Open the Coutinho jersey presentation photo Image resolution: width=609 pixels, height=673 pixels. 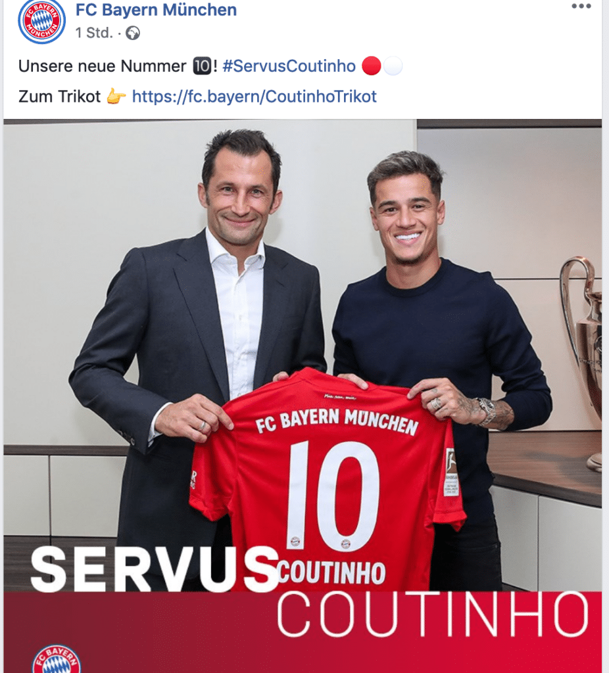[303, 396]
